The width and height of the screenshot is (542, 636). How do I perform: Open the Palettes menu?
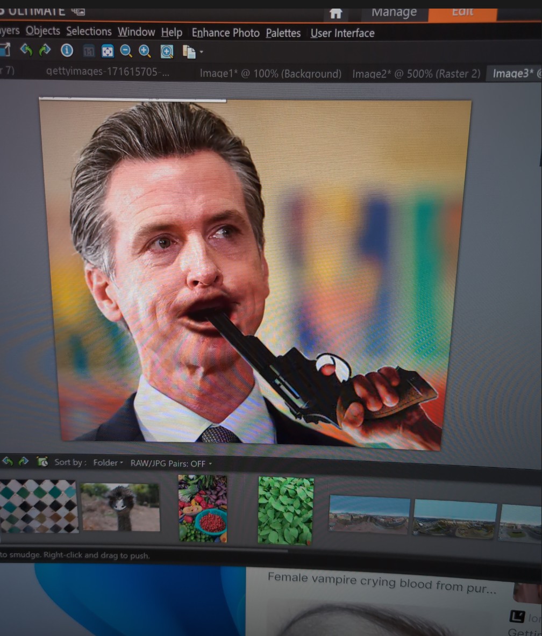coord(283,33)
